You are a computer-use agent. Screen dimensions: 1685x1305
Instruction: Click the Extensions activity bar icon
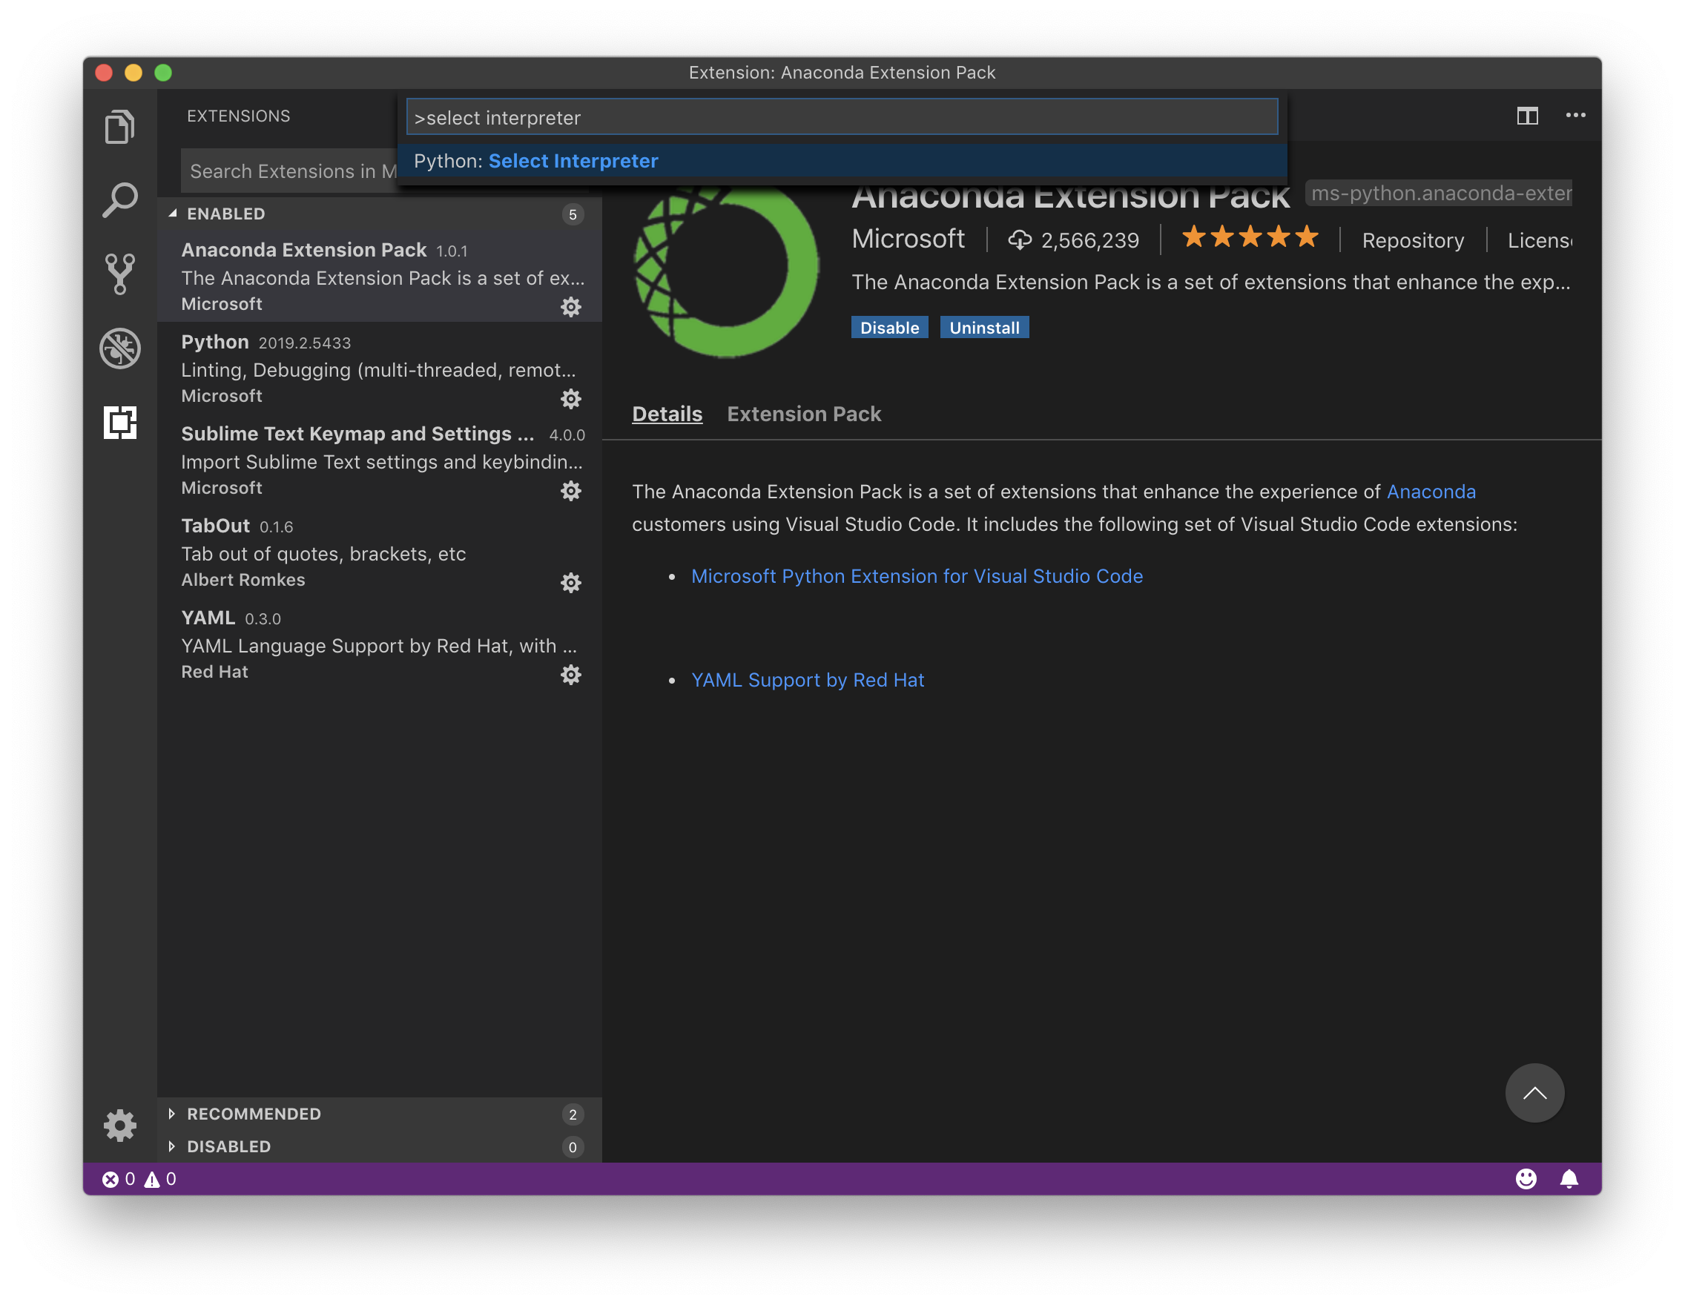tap(119, 423)
